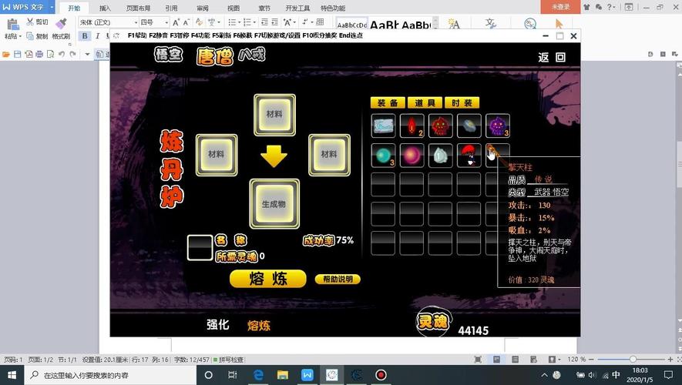Pick the red skull item in inventory
682x385 pixels.
[440, 126]
